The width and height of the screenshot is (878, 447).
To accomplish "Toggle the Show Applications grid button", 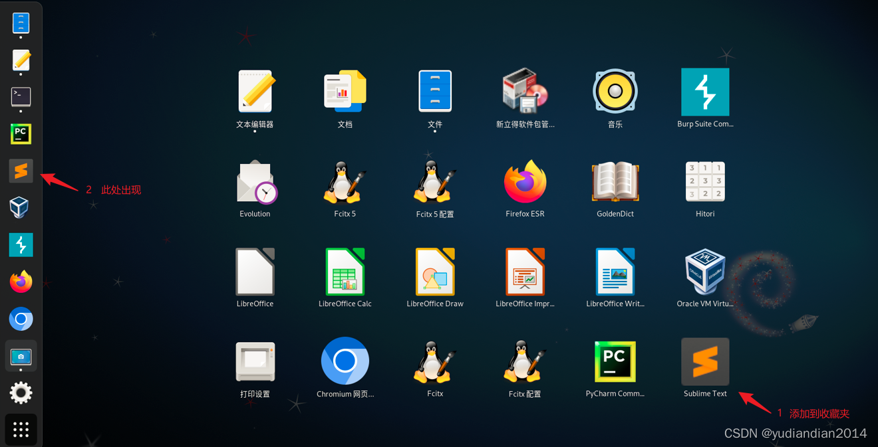I will pyautogui.click(x=21, y=430).
